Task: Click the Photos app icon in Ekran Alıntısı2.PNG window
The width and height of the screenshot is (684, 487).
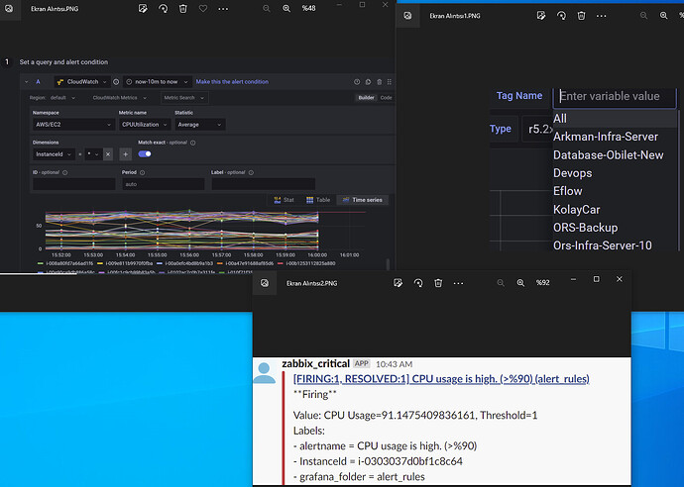Action: pos(265,283)
